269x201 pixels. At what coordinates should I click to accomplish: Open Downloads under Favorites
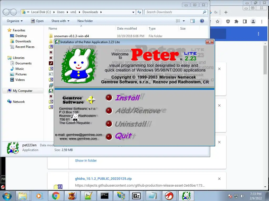23,41
